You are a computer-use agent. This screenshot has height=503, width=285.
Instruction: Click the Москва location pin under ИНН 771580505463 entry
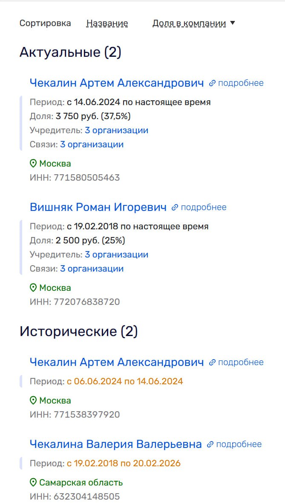(33, 164)
